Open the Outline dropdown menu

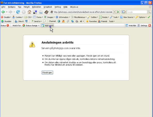(x=93, y=17)
